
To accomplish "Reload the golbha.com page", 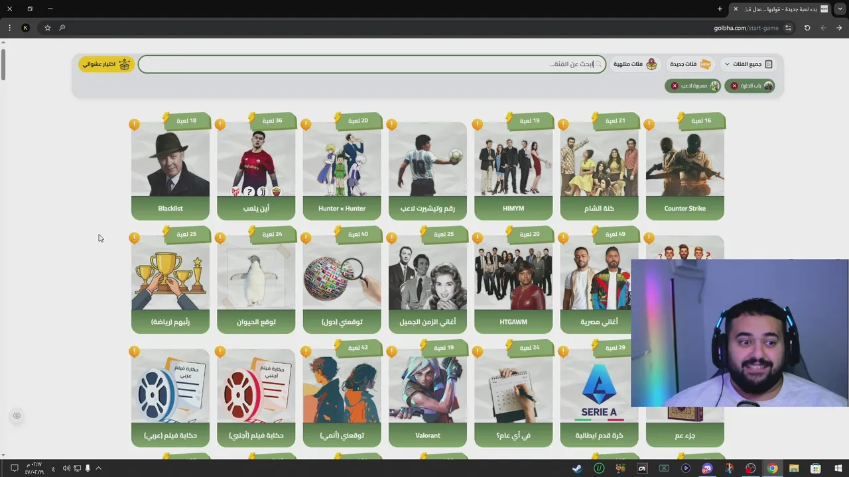I will pyautogui.click(x=807, y=28).
